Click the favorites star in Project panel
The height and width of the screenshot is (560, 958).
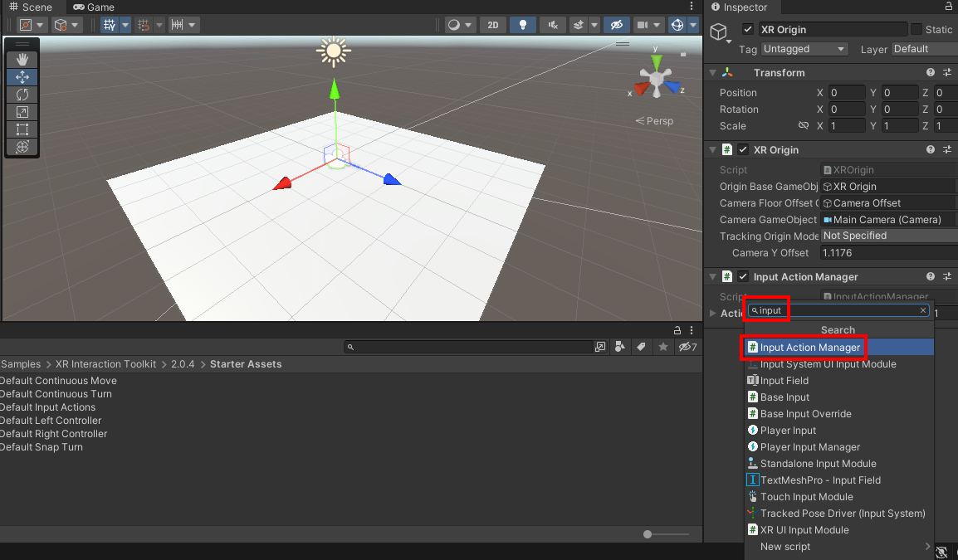tap(663, 347)
